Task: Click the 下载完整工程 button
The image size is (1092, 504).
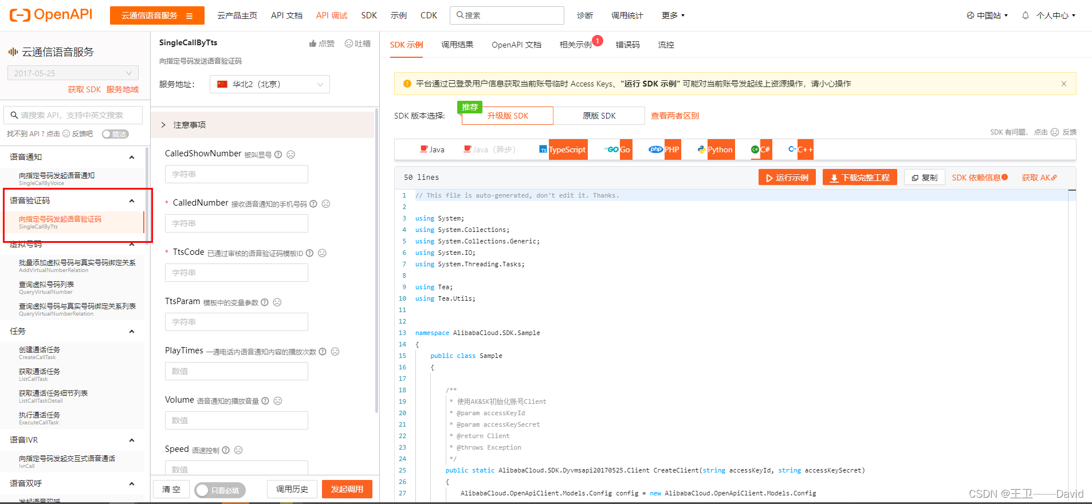Action: (860, 178)
